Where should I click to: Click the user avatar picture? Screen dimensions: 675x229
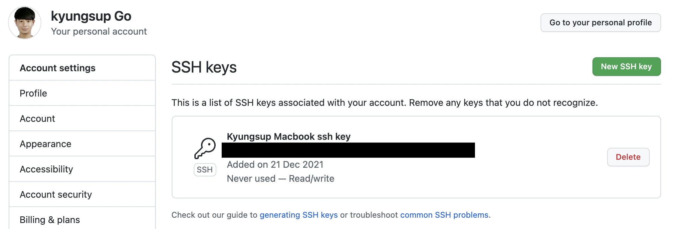tap(25, 23)
